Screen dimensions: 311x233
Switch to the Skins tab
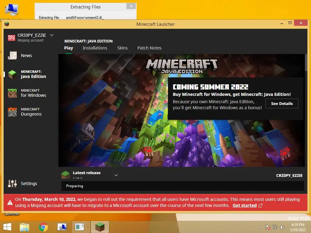click(x=122, y=48)
